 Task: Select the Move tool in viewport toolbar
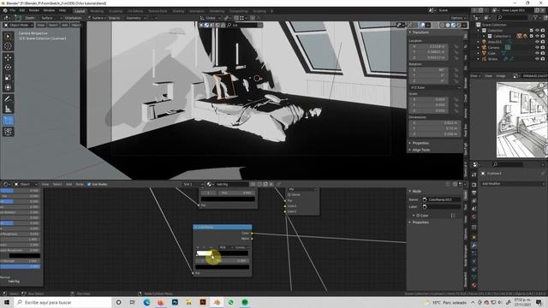click(x=8, y=57)
